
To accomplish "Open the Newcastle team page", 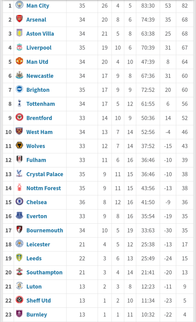I will click(x=40, y=76).
